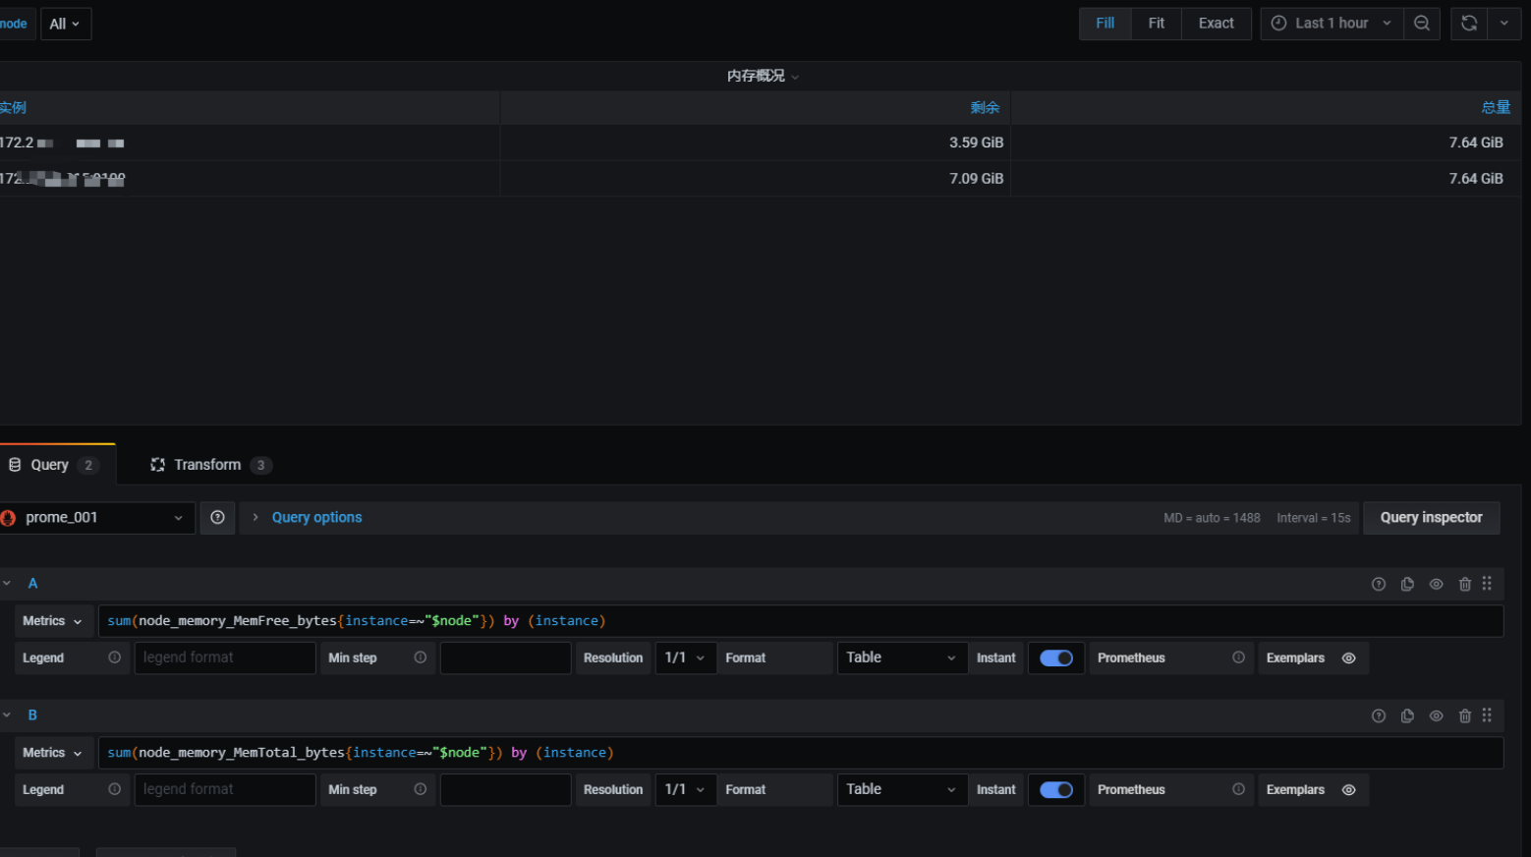Open the Query inspector

1431,518
